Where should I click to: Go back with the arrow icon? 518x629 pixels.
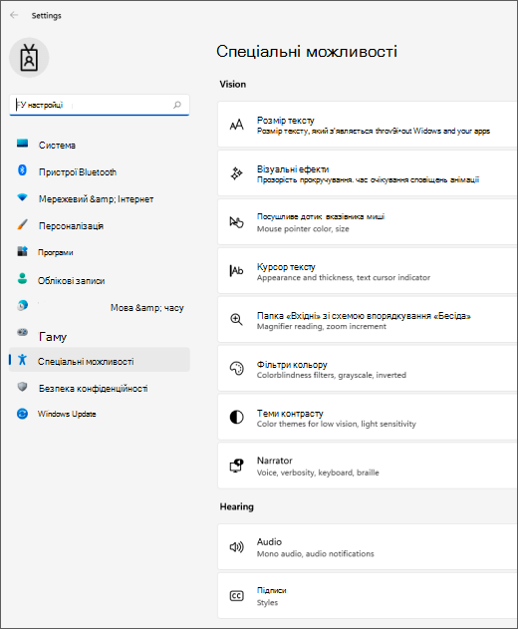[x=14, y=15]
